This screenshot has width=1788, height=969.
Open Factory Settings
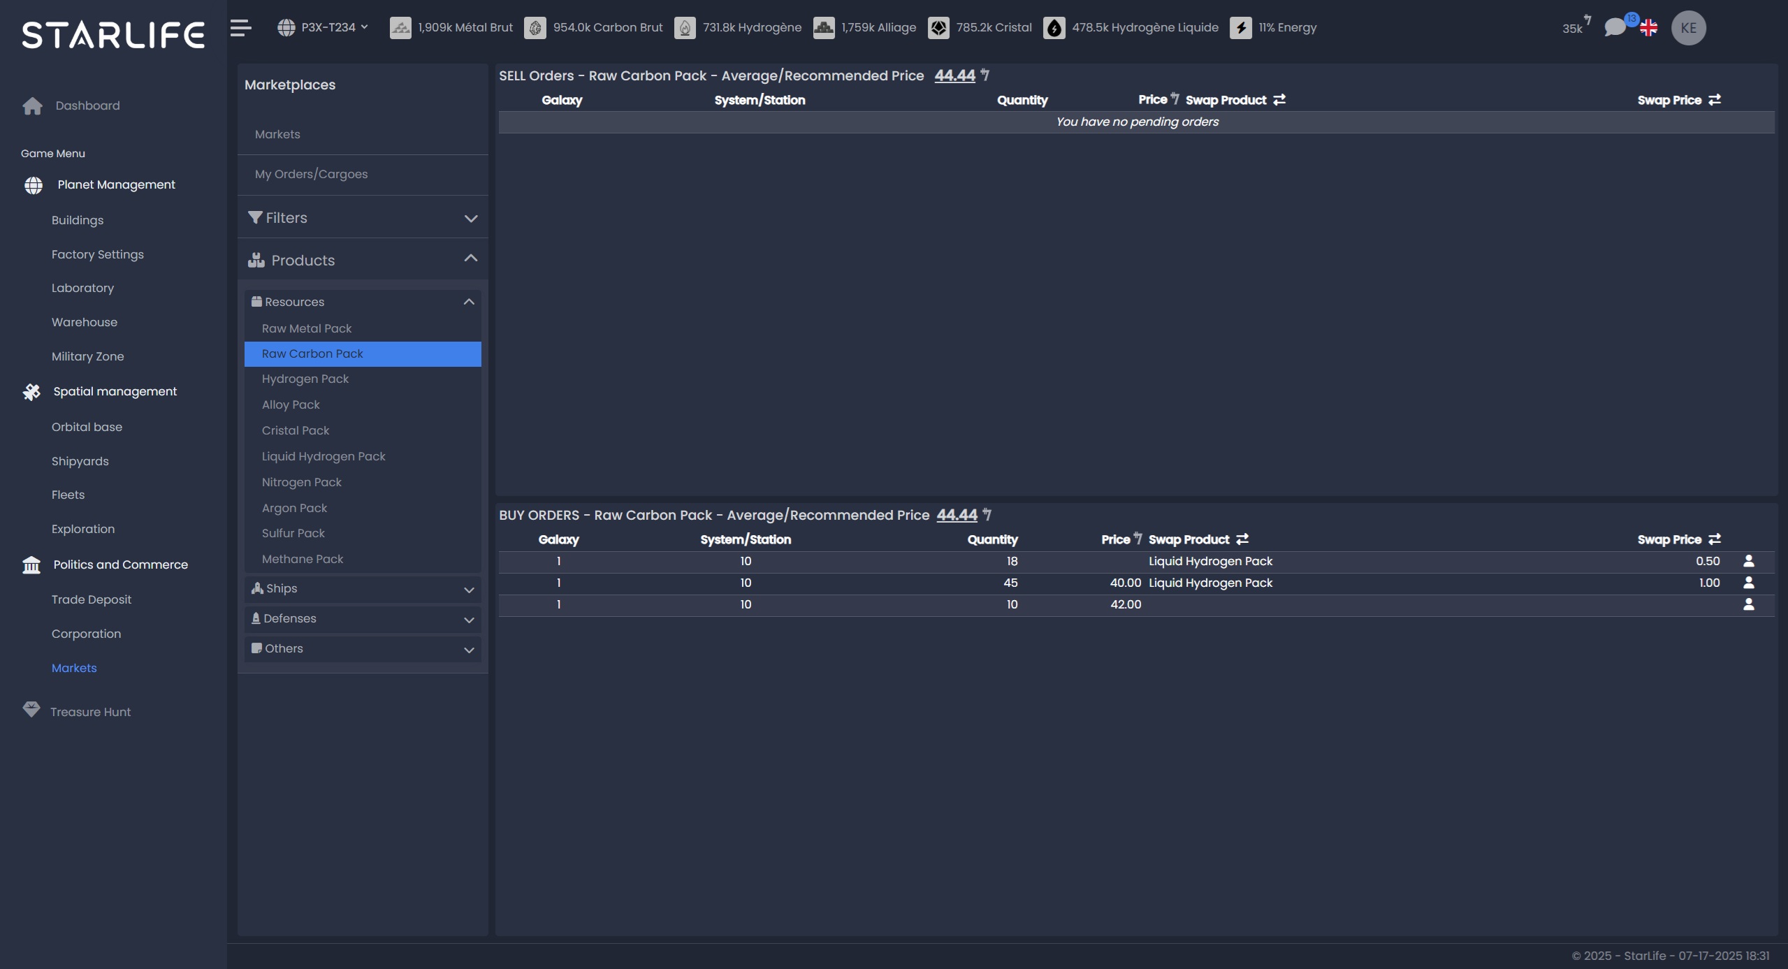tap(98, 254)
